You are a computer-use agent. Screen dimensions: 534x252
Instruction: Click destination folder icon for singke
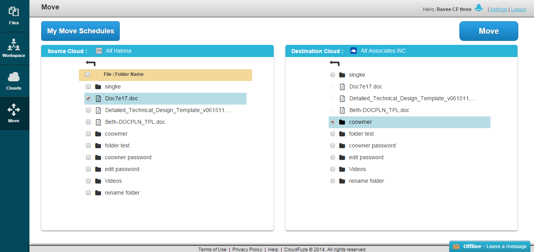(342, 75)
